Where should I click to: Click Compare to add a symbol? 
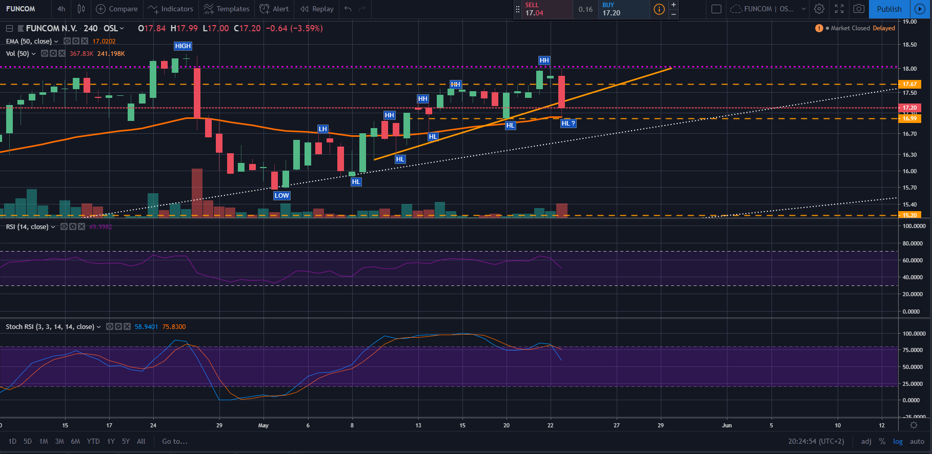pos(117,9)
